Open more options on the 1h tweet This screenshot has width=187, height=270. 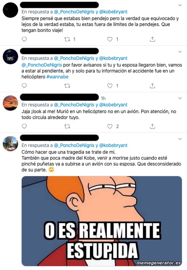pyautogui.click(x=180, y=98)
